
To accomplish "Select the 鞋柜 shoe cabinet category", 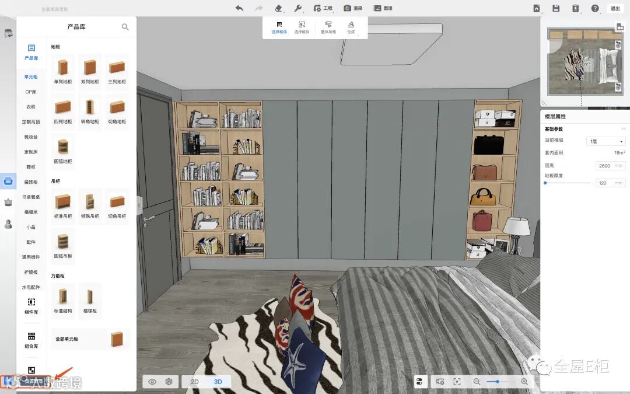I will [x=31, y=167].
